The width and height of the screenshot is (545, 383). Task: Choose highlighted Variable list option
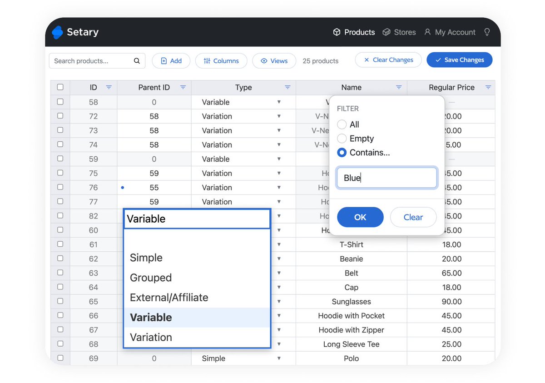coord(197,318)
